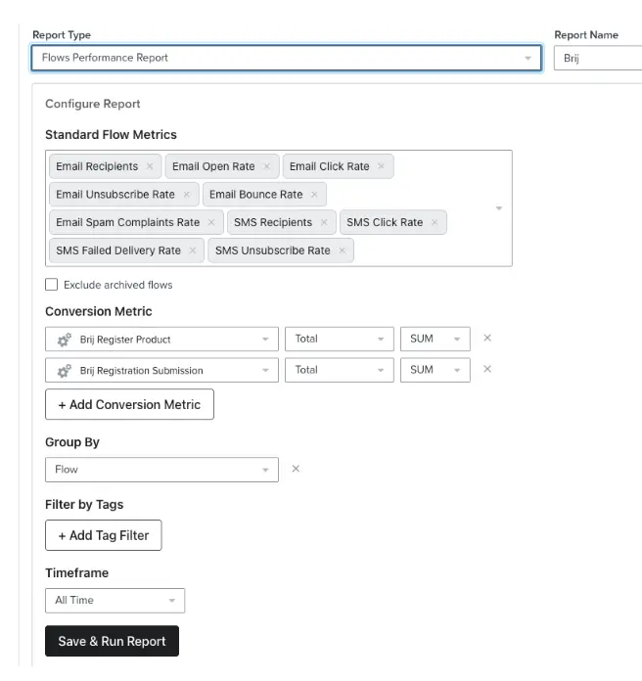Expand the Standard Flow Metrics selector arrow
The image size is (642, 681).
click(499, 208)
